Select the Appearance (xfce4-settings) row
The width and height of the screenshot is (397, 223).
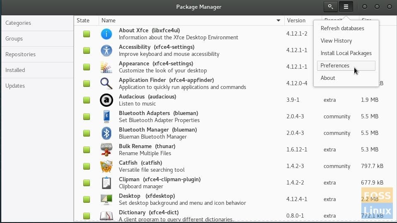(235, 67)
